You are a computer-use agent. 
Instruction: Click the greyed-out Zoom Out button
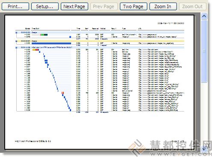click(192, 6)
